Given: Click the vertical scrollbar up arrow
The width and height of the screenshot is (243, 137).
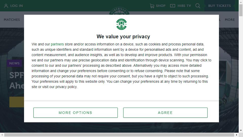Looking at the screenshot, I should [241, 2].
